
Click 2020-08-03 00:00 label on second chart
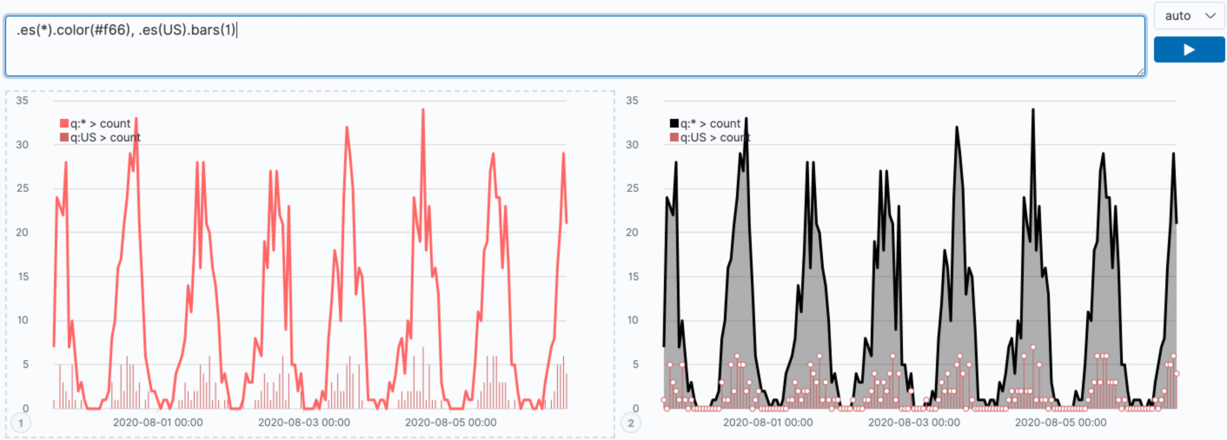click(x=914, y=422)
